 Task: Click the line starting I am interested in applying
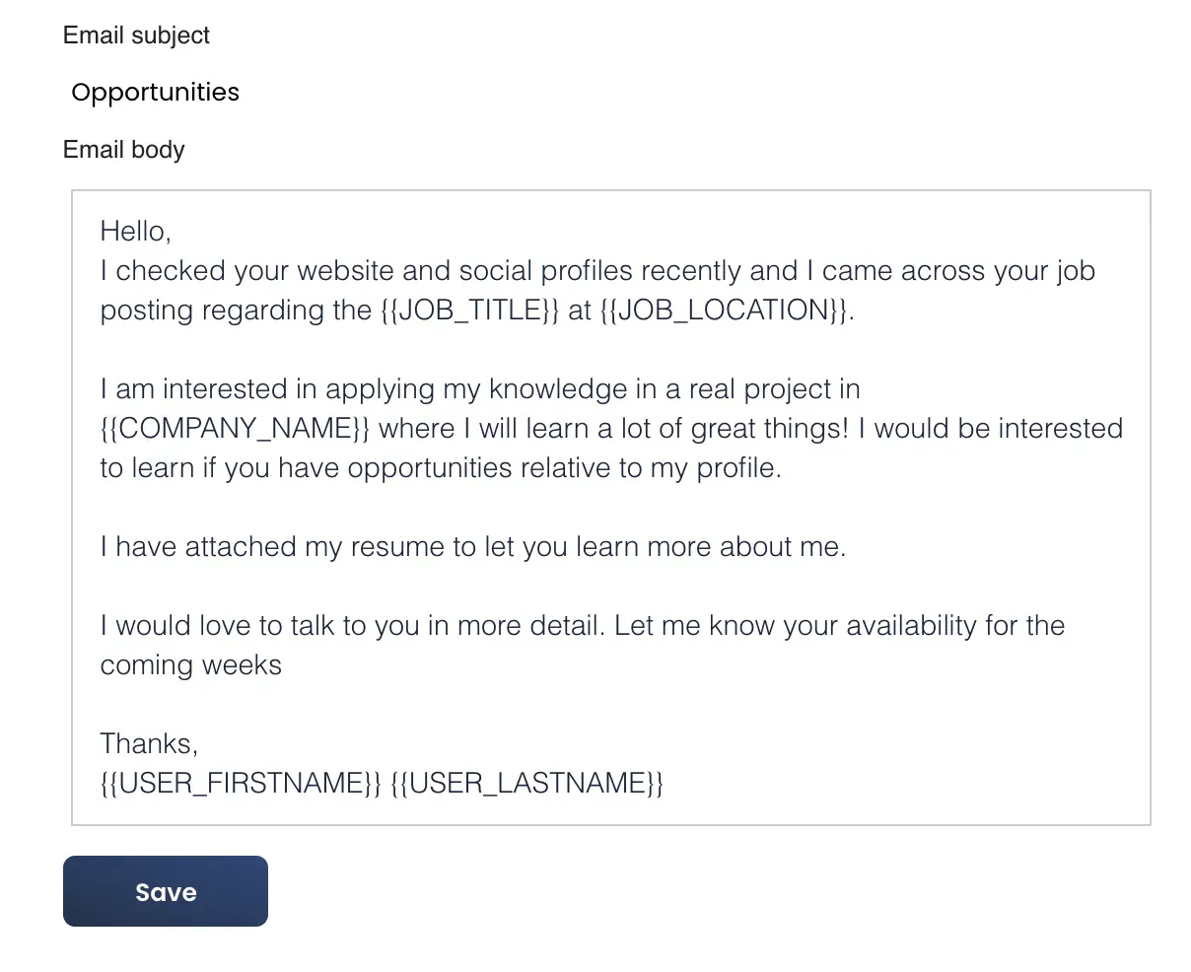[x=480, y=389]
